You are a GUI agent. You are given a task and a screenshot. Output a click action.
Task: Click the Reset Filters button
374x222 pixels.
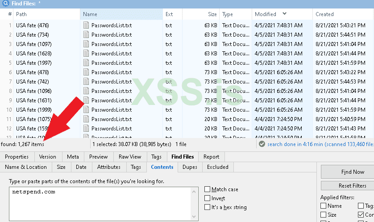pyautogui.click(x=348, y=186)
